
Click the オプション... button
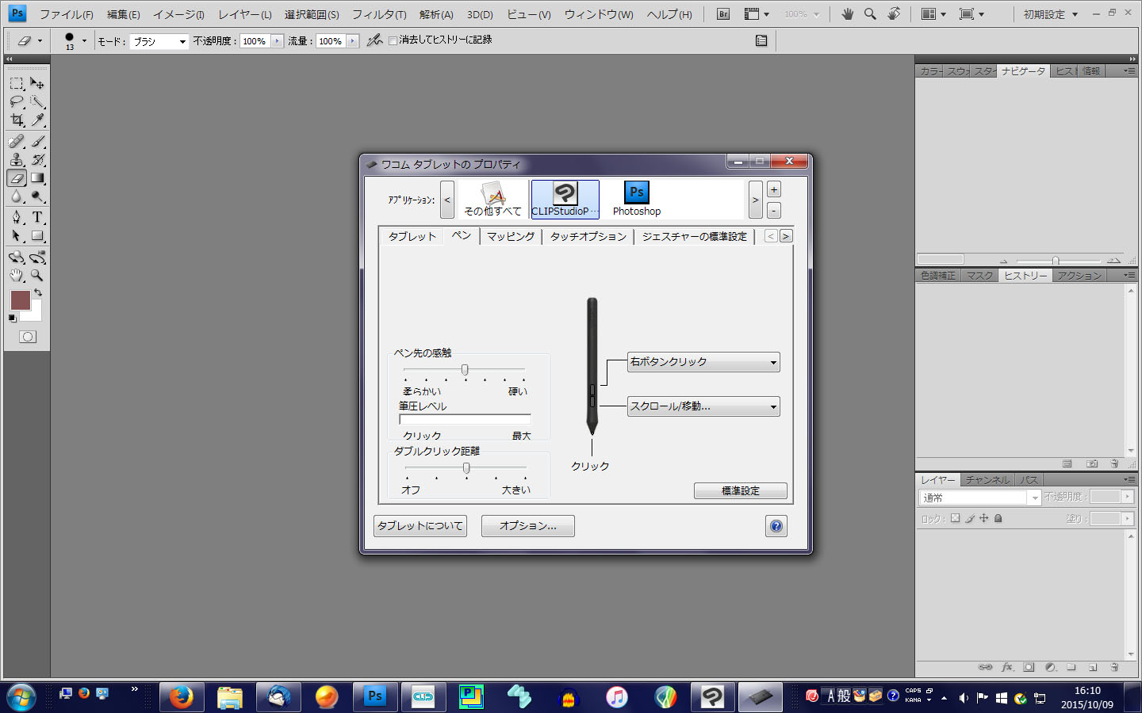[x=527, y=526]
